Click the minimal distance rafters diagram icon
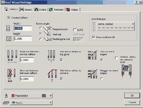Image resolution: width=143 pixels, height=108 pixels. [x=12, y=76]
